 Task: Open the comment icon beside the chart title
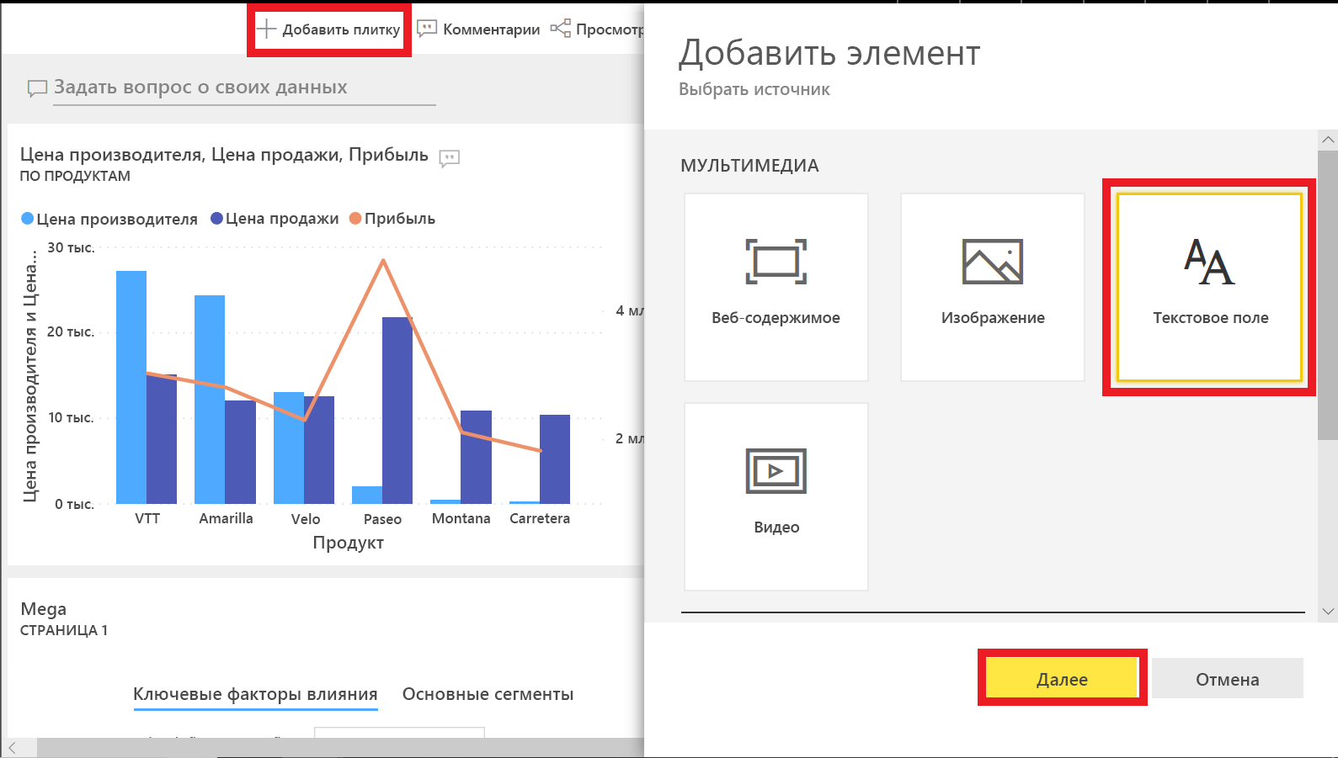[x=450, y=157]
